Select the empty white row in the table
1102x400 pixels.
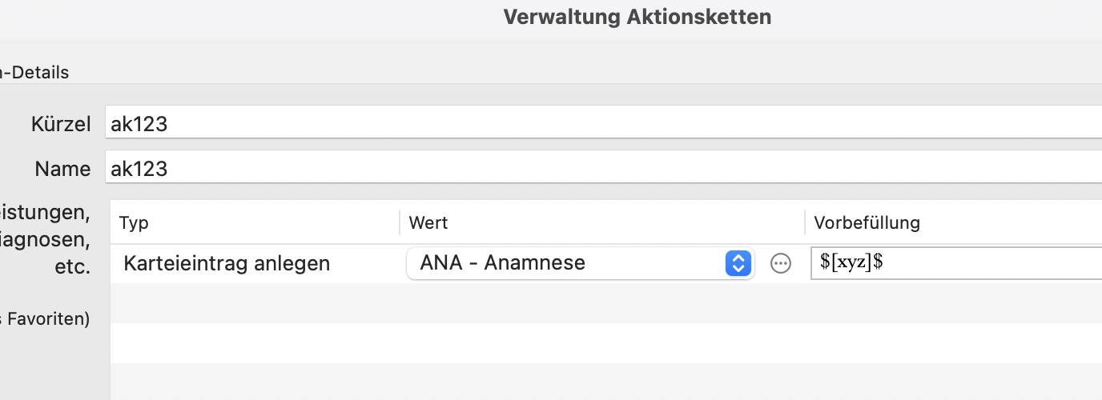(605, 343)
